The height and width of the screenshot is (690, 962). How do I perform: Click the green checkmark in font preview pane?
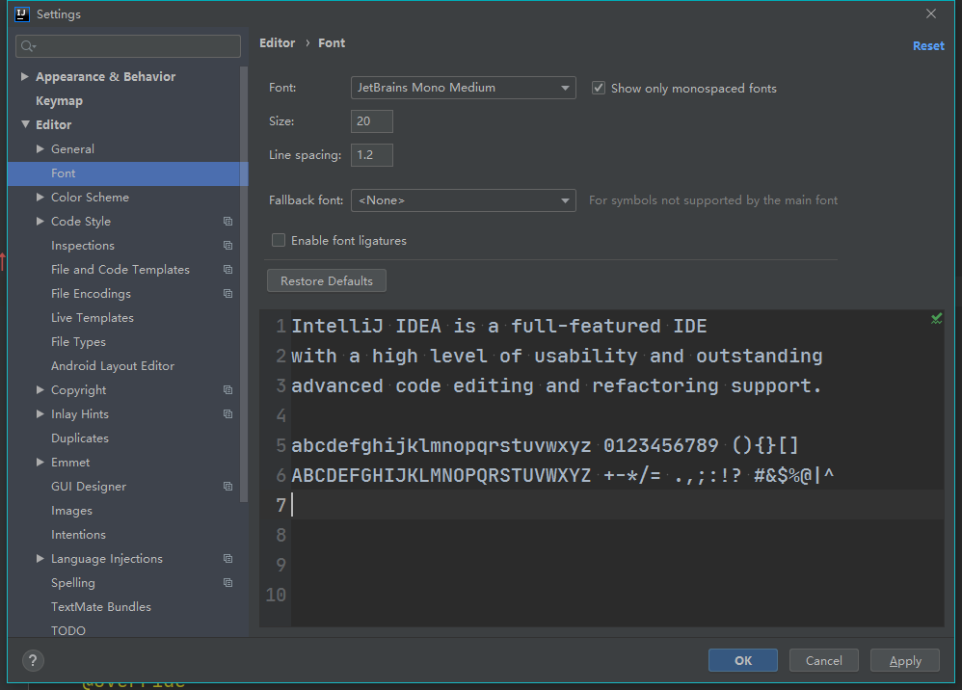[936, 318]
